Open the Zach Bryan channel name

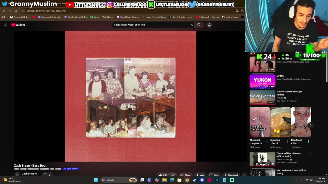[28, 174]
